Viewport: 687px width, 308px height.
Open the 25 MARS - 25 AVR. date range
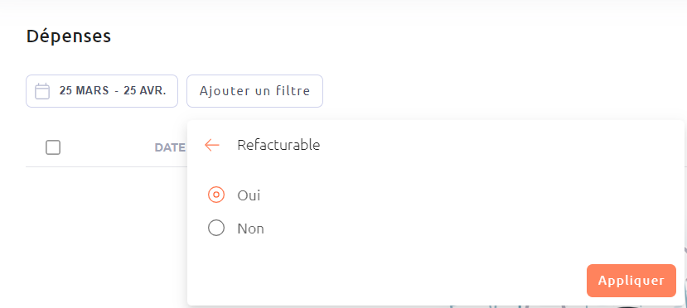[x=102, y=91]
